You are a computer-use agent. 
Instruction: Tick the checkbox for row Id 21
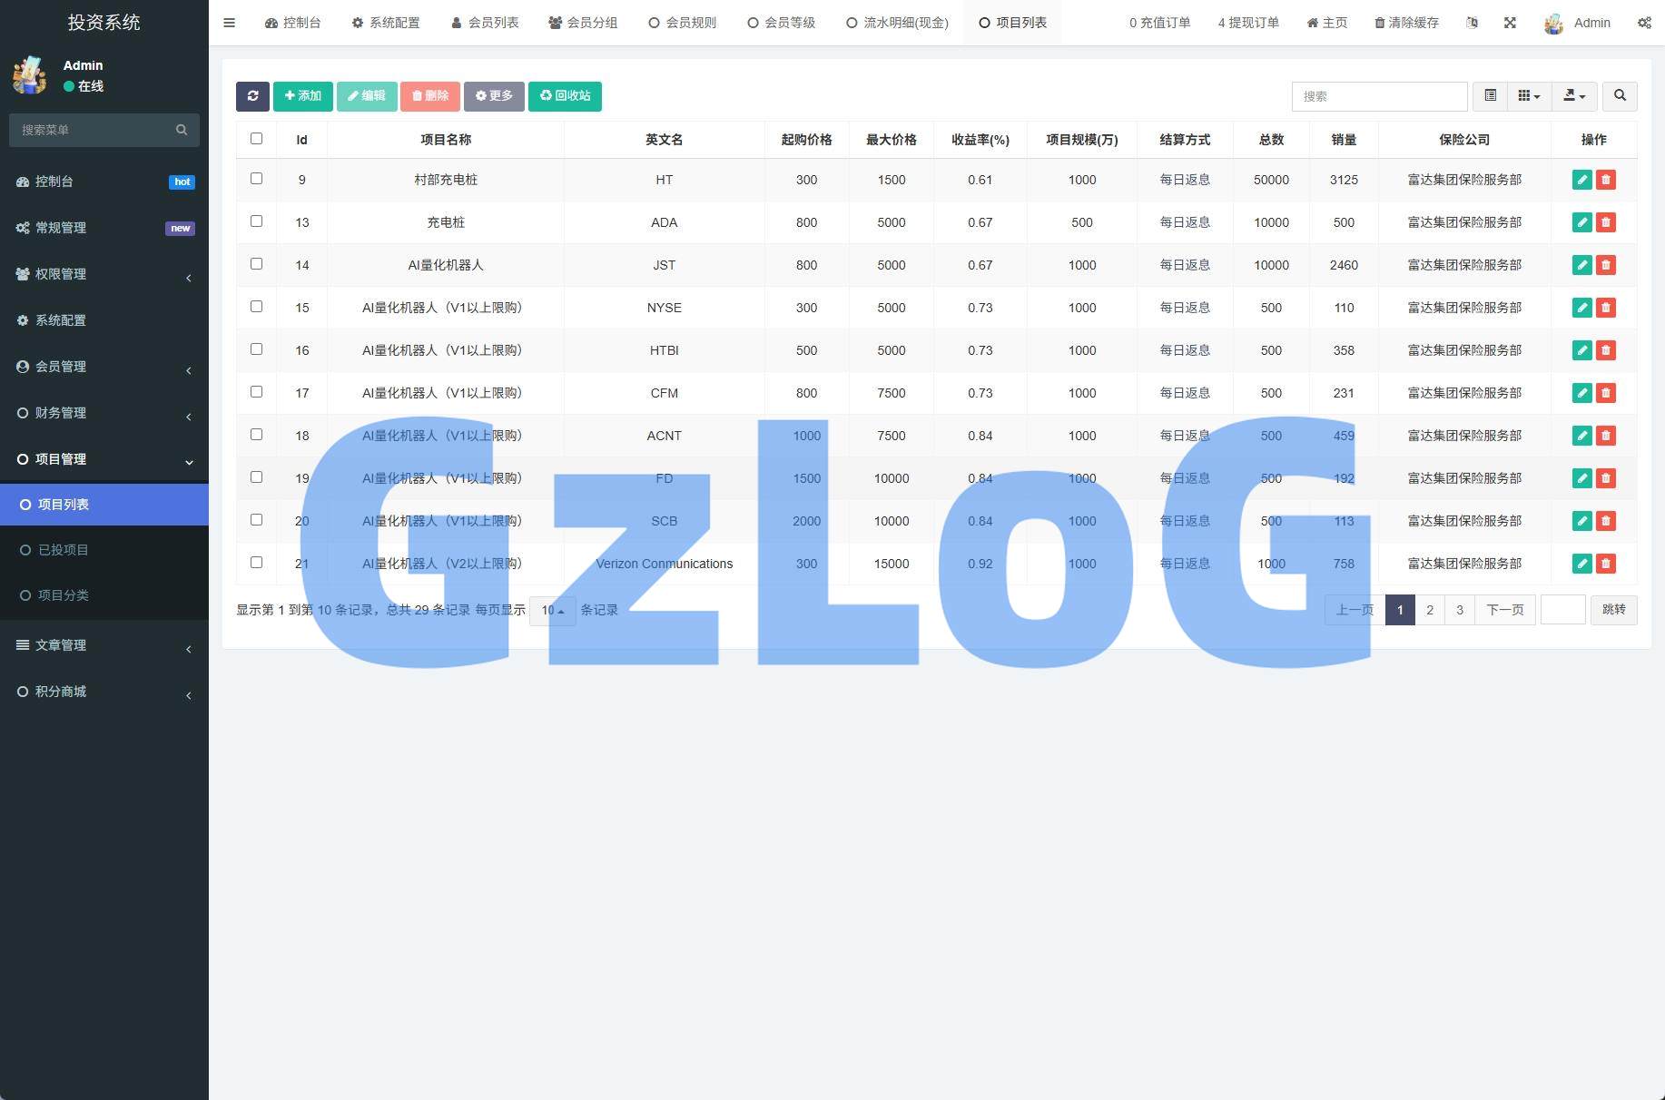pos(256,563)
